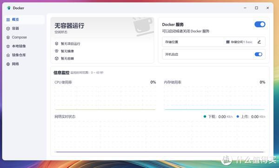This screenshot has height=168, width=279.
Task: Click the storage volume icon beside 存储空间1
Action: [228, 42]
